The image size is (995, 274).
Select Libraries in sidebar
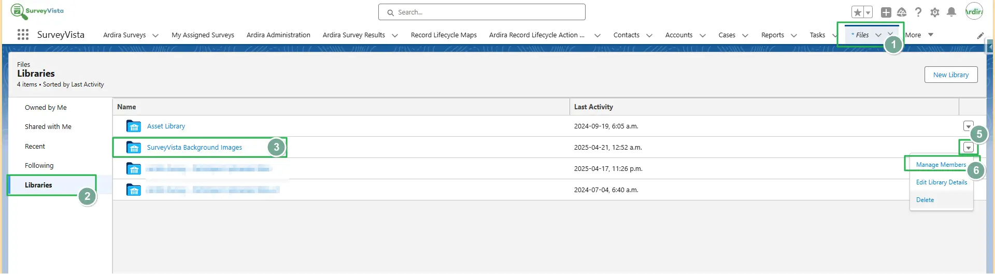click(x=38, y=185)
